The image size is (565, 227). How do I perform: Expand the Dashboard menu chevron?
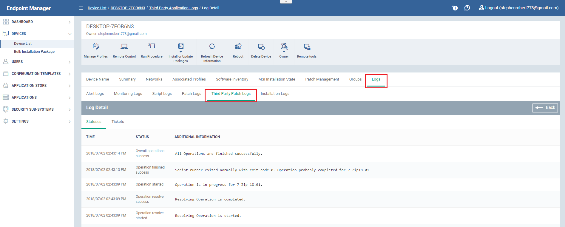click(70, 22)
